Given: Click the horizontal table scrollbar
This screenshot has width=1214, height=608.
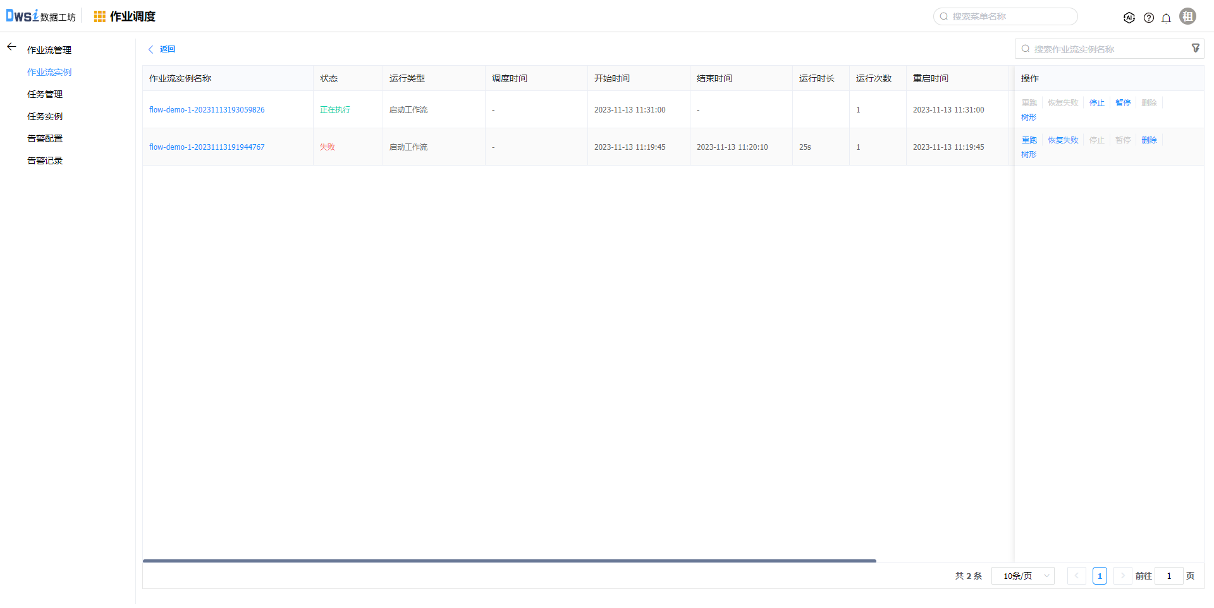Looking at the screenshot, I should coord(509,561).
